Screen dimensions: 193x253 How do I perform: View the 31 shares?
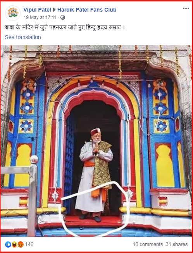click(177, 244)
